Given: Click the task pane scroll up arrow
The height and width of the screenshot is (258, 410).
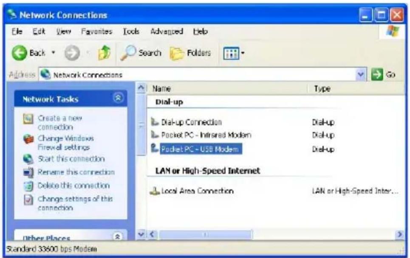Looking at the screenshot, I should pyautogui.click(x=141, y=88).
